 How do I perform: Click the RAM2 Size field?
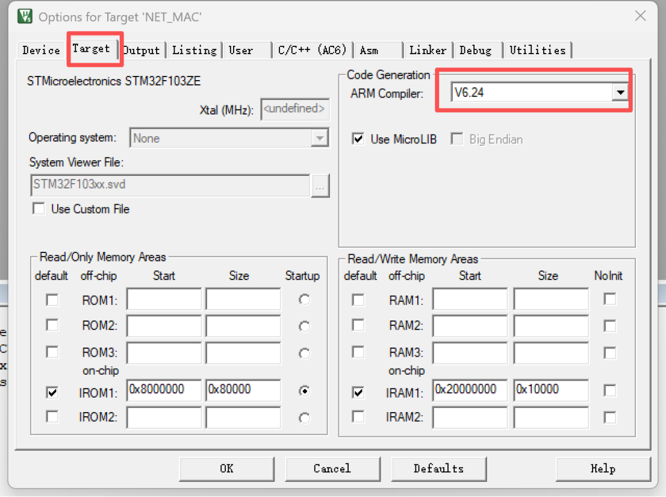[551, 325]
